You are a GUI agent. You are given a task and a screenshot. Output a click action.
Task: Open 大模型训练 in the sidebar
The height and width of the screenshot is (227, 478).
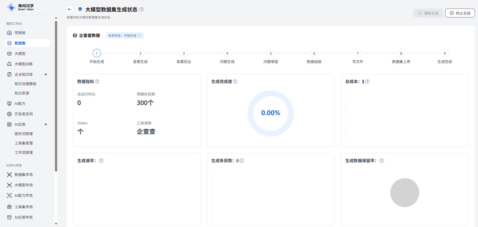pos(23,64)
